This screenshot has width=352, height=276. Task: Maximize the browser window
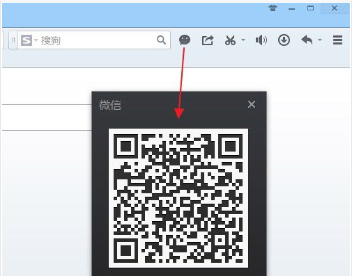tap(310, 8)
